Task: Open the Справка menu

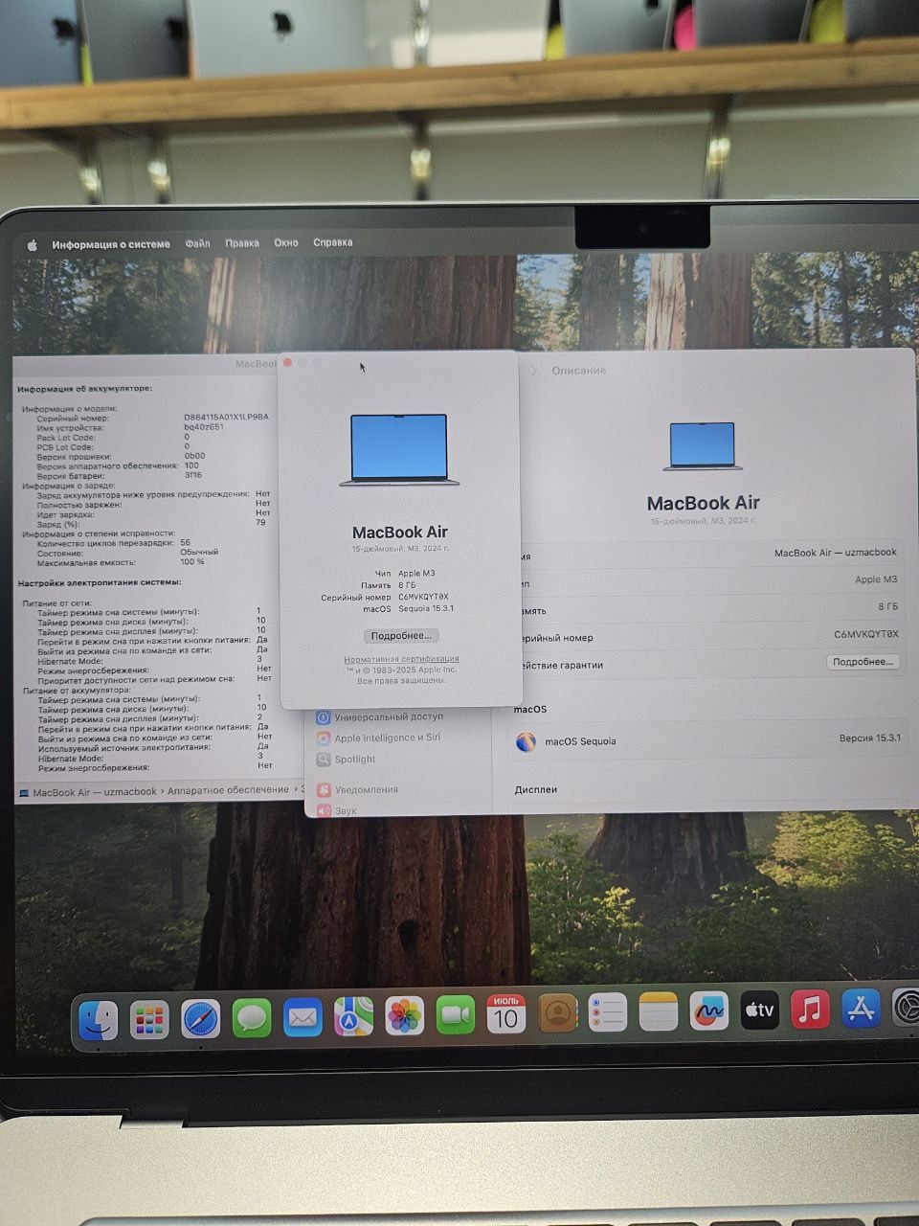Action: tap(333, 242)
